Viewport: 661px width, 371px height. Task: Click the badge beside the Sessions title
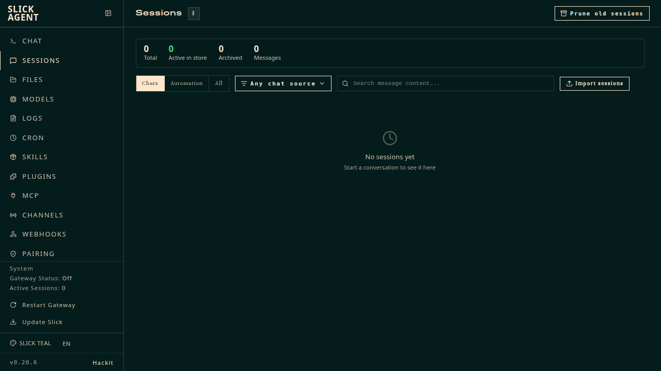point(194,13)
